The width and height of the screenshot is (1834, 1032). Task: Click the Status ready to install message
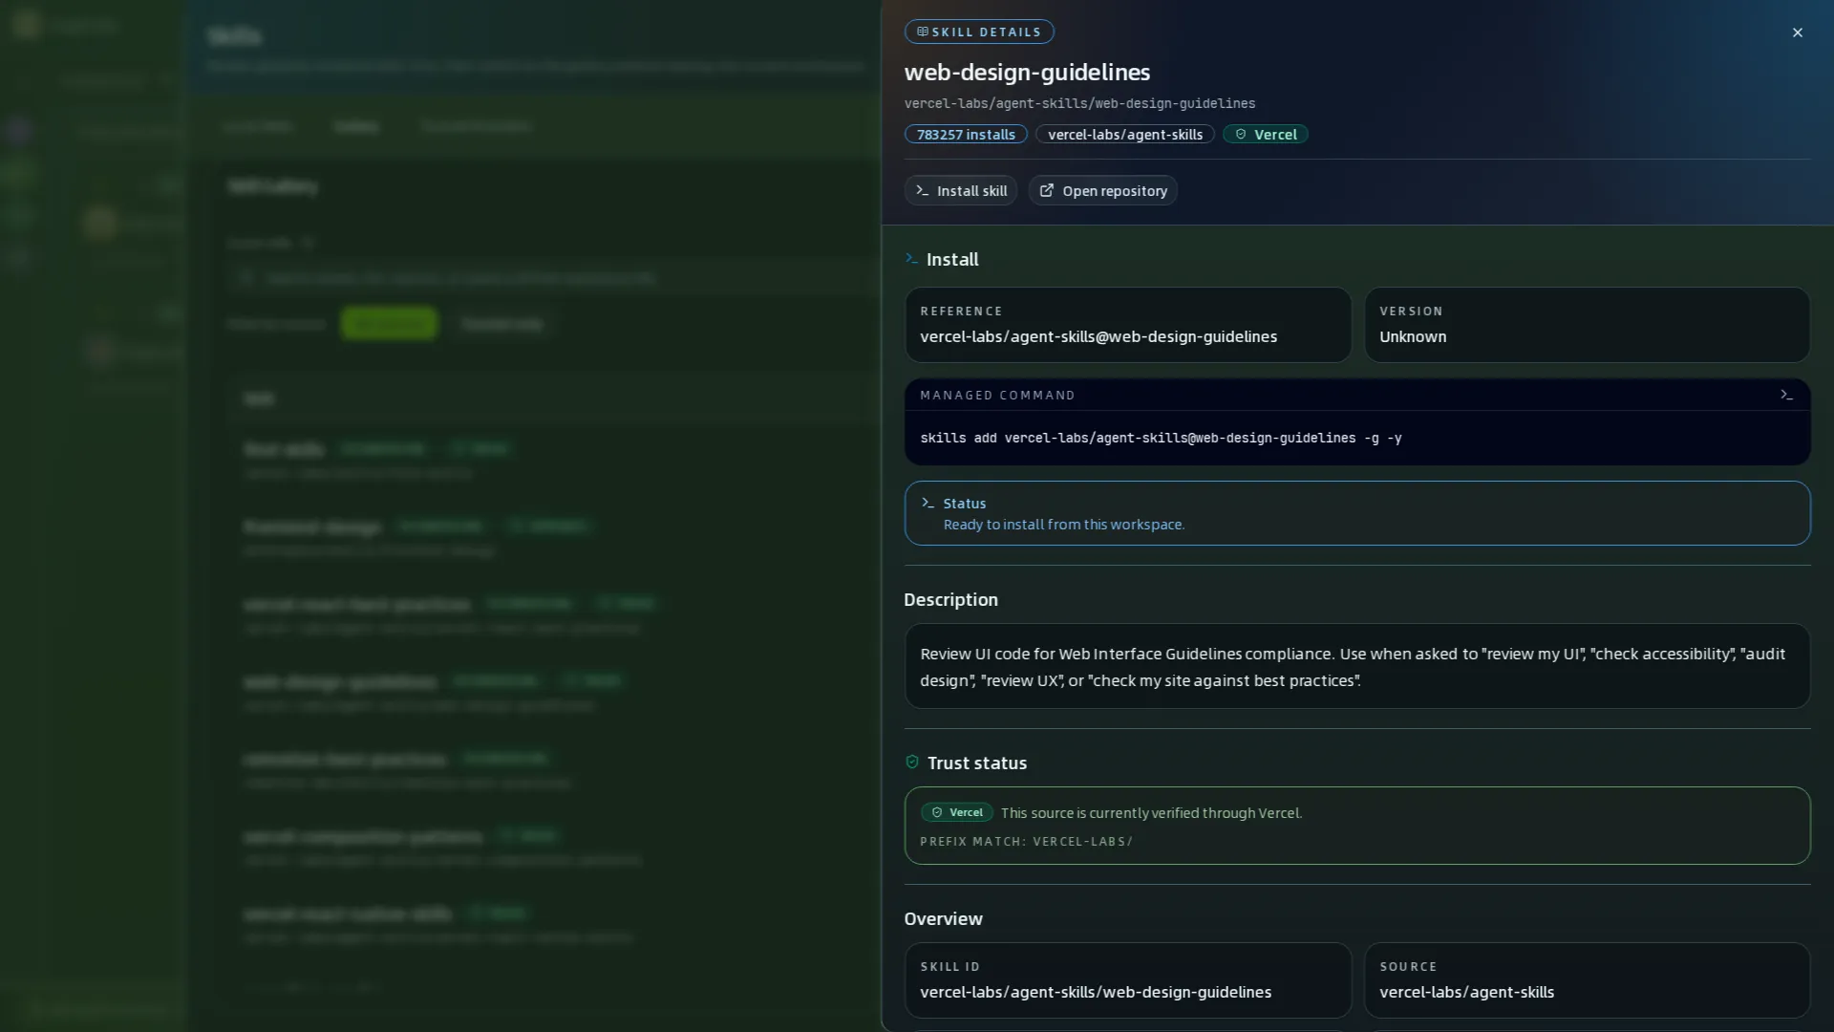tap(1063, 525)
